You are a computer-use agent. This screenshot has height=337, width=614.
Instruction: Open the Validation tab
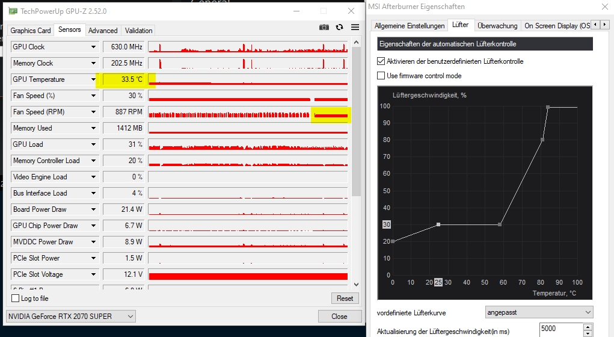point(139,31)
